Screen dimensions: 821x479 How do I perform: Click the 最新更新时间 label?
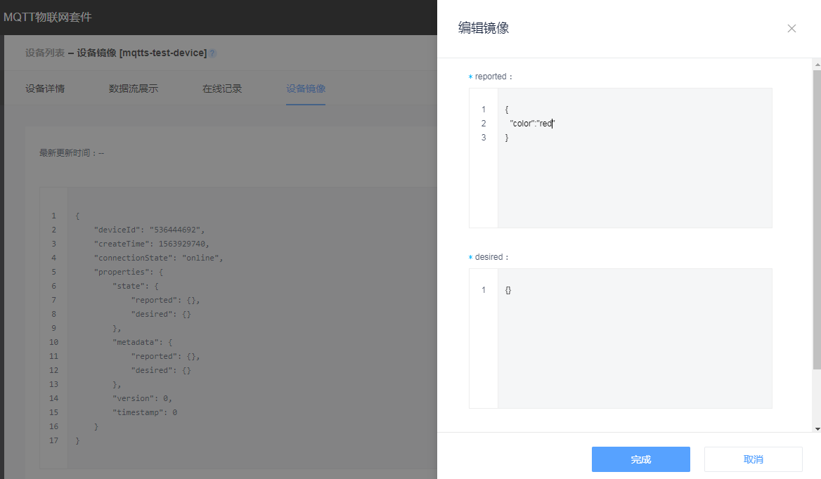point(72,152)
